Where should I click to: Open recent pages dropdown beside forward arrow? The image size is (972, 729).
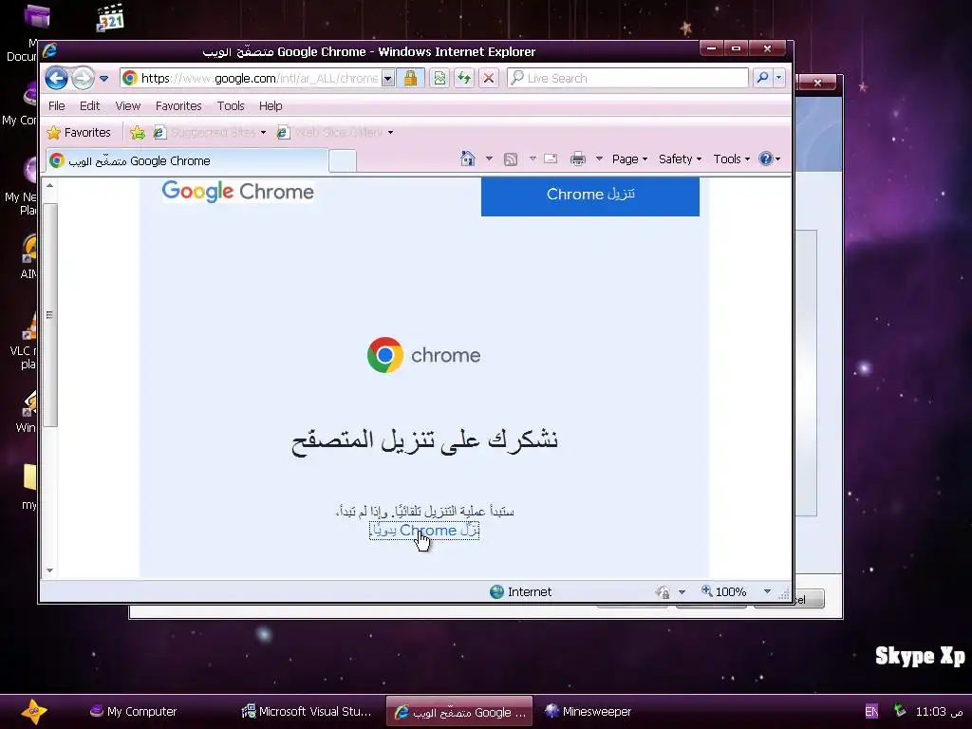[x=104, y=79]
